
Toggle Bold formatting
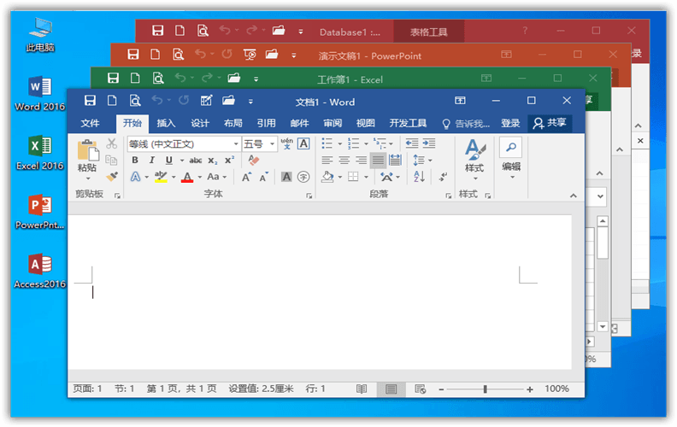tap(135, 161)
